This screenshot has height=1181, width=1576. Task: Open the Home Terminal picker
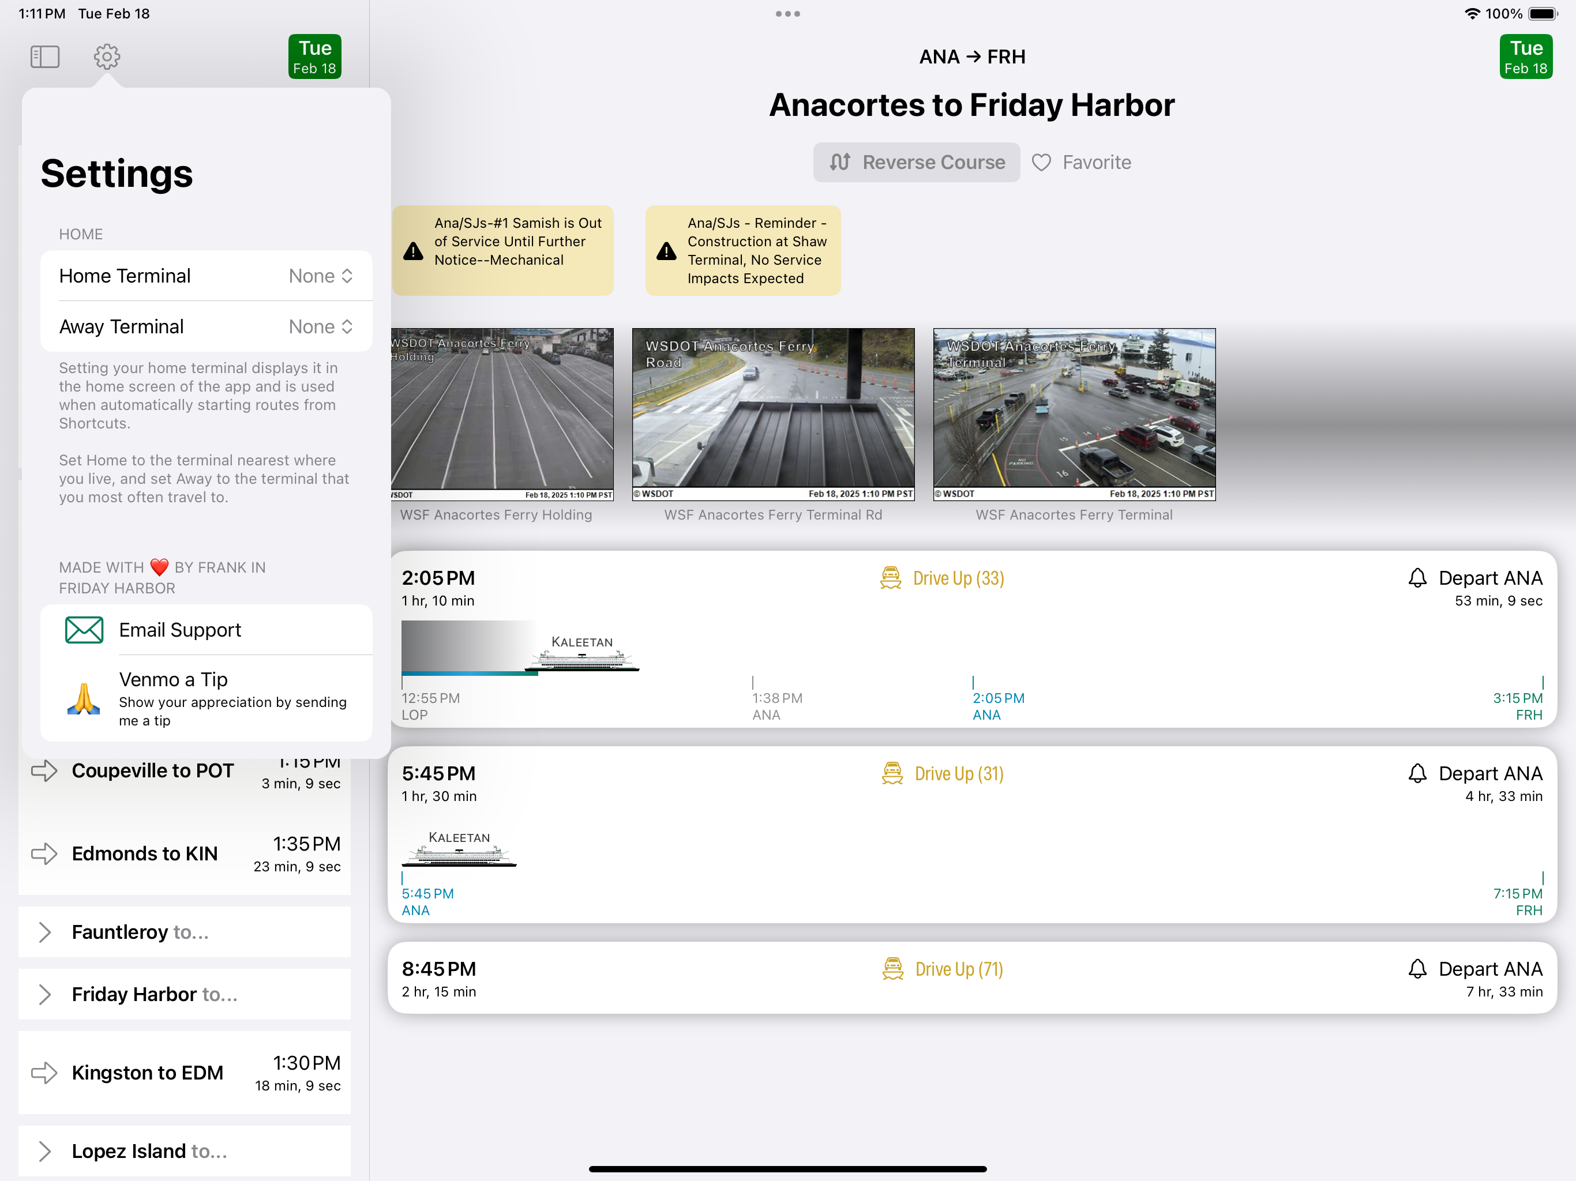[207, 276]
